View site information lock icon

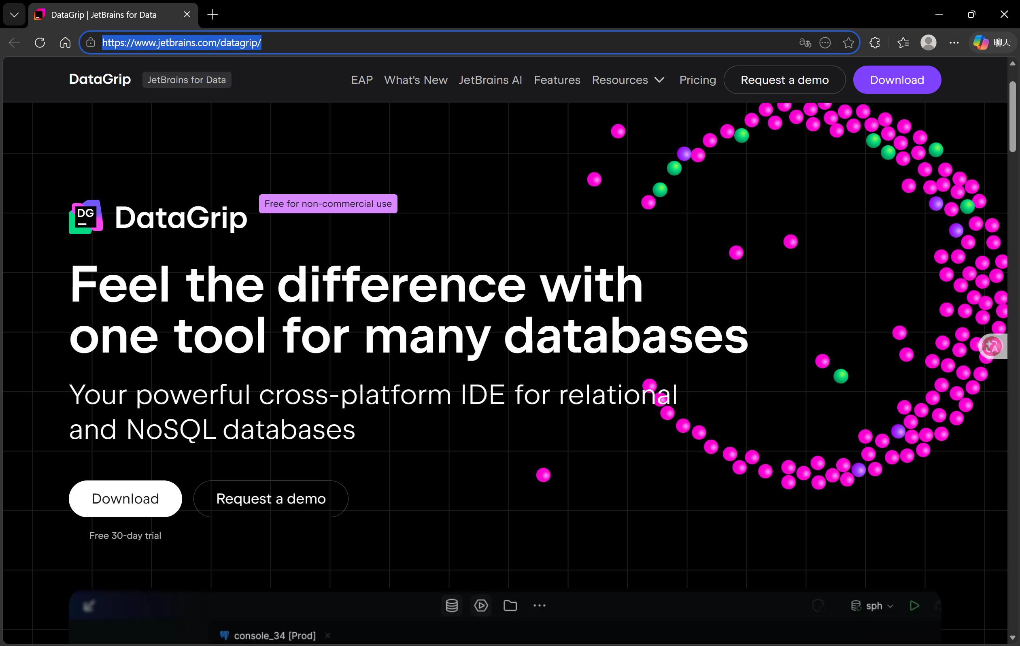tap(90, 42)
